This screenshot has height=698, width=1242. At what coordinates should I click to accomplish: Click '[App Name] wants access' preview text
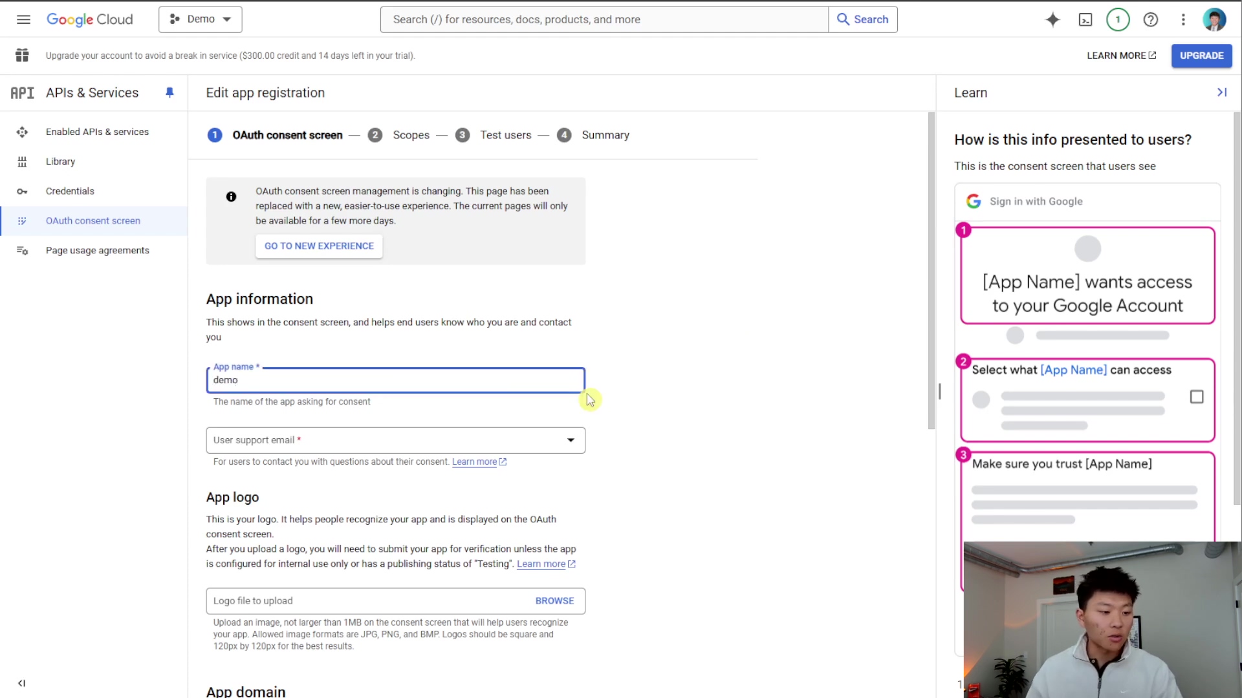(1087, 294)
